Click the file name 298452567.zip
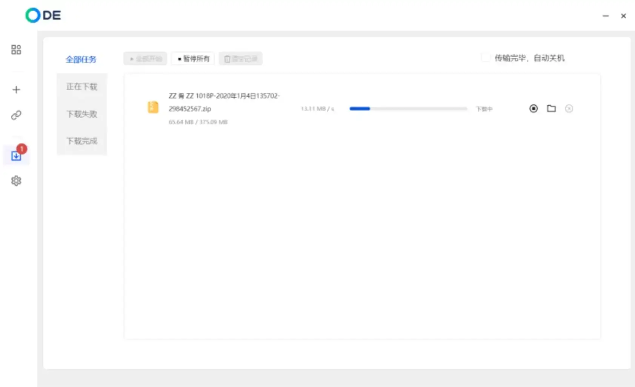 190,109
